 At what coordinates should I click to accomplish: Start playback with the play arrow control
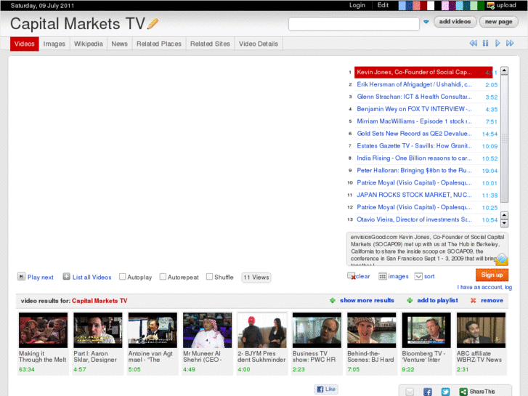tap(497, 43)
